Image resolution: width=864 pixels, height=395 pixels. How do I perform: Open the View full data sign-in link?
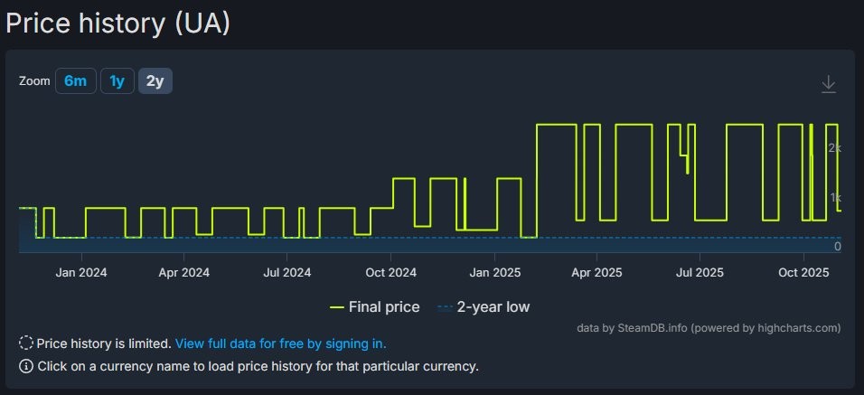(280, 343)
